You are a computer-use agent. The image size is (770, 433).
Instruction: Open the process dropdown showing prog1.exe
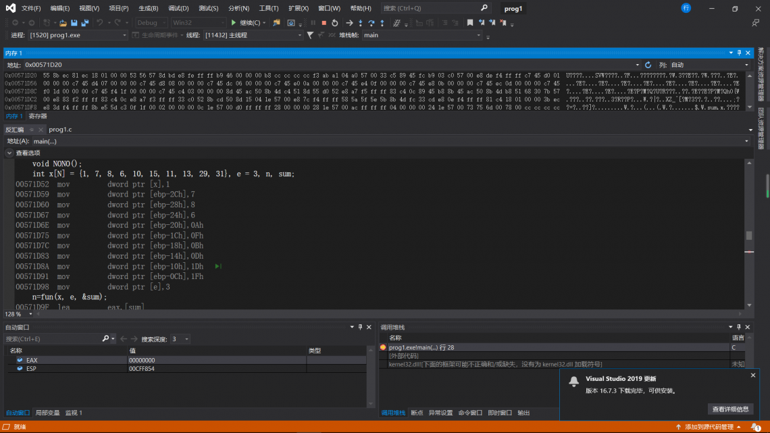[x=78, y=35]
